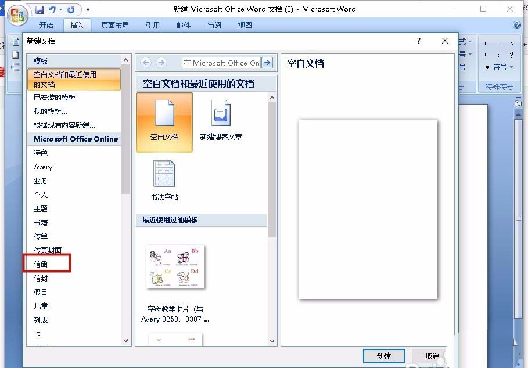Choose 新建博客文章 template icon

(221, 120)
